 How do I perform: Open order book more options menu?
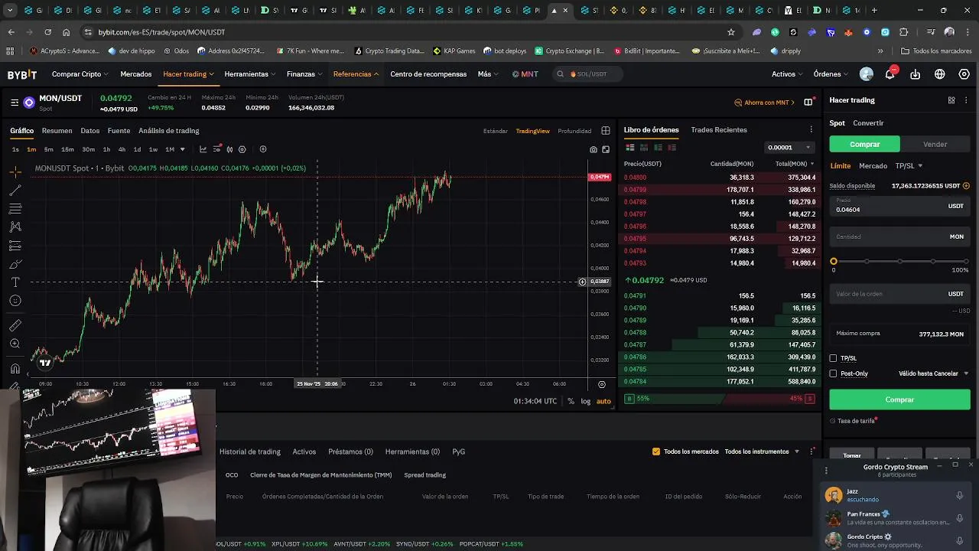811,130
